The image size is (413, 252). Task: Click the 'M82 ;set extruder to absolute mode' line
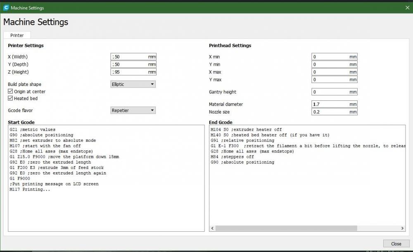pos(53,140)
